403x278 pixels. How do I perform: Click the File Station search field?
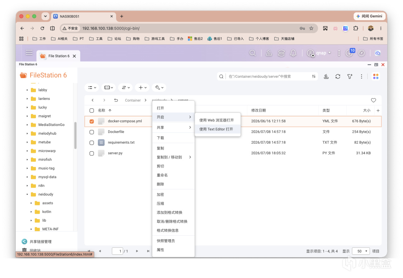(267, 77)
